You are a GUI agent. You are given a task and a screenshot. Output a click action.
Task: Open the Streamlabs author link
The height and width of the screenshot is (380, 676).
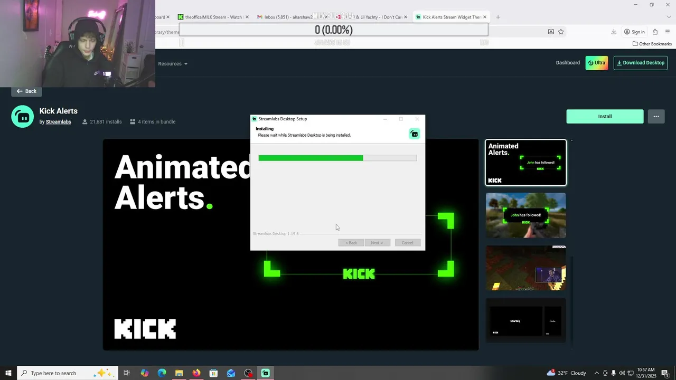click(58, 122)
